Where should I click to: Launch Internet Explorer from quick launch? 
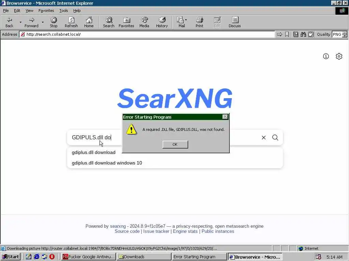click(x=37, y=257)
